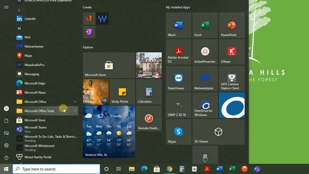The image size is (309, 174).
Task: Open the EShare tile
Action: tap(232, 52)
